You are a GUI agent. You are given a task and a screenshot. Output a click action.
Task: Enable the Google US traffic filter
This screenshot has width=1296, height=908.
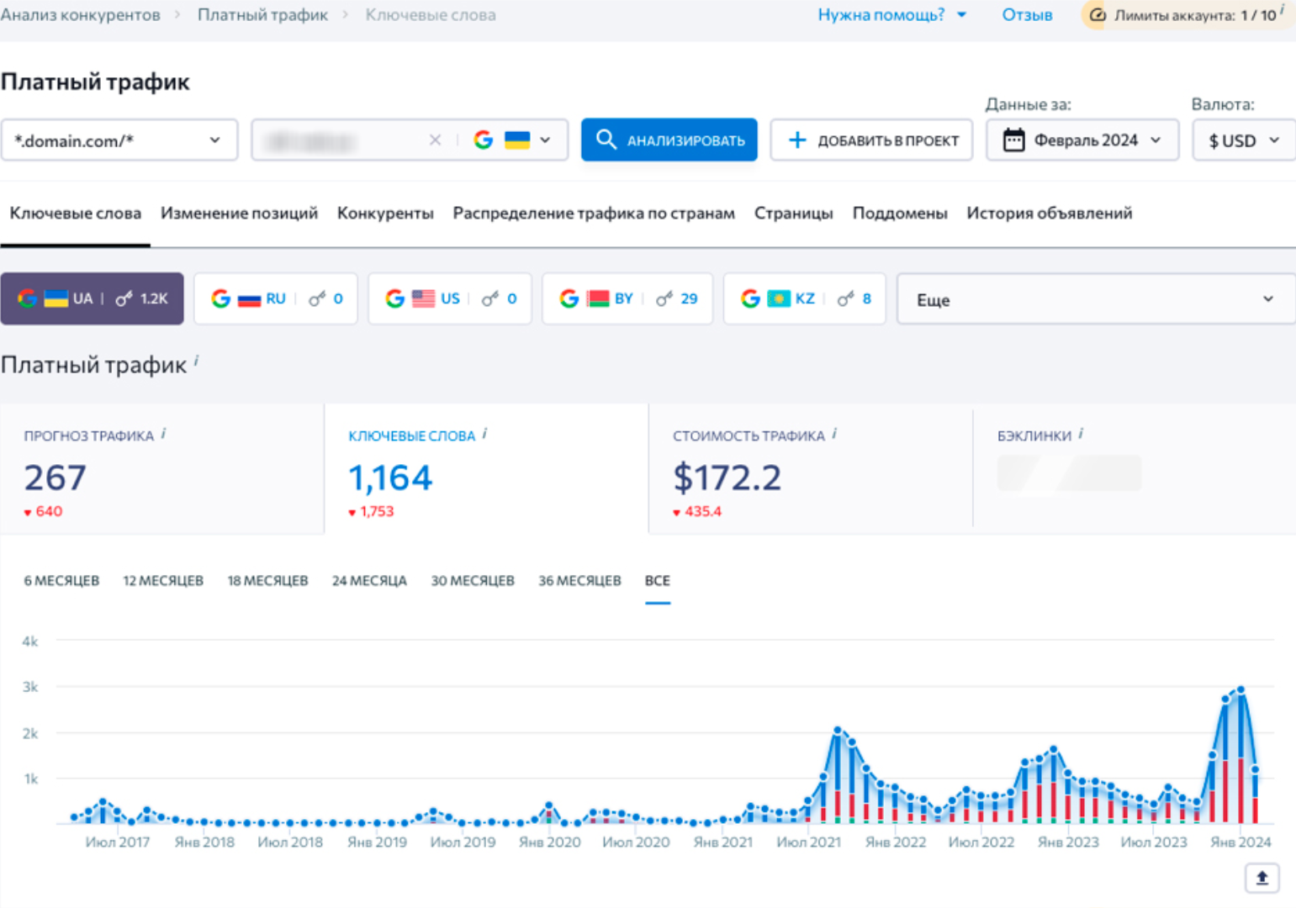[450, 298]
